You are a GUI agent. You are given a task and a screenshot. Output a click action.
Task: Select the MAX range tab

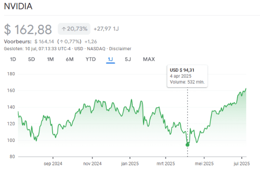click(149, 59)
